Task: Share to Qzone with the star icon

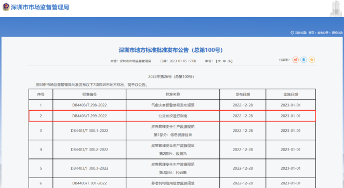Action: [x=312, y=60]
